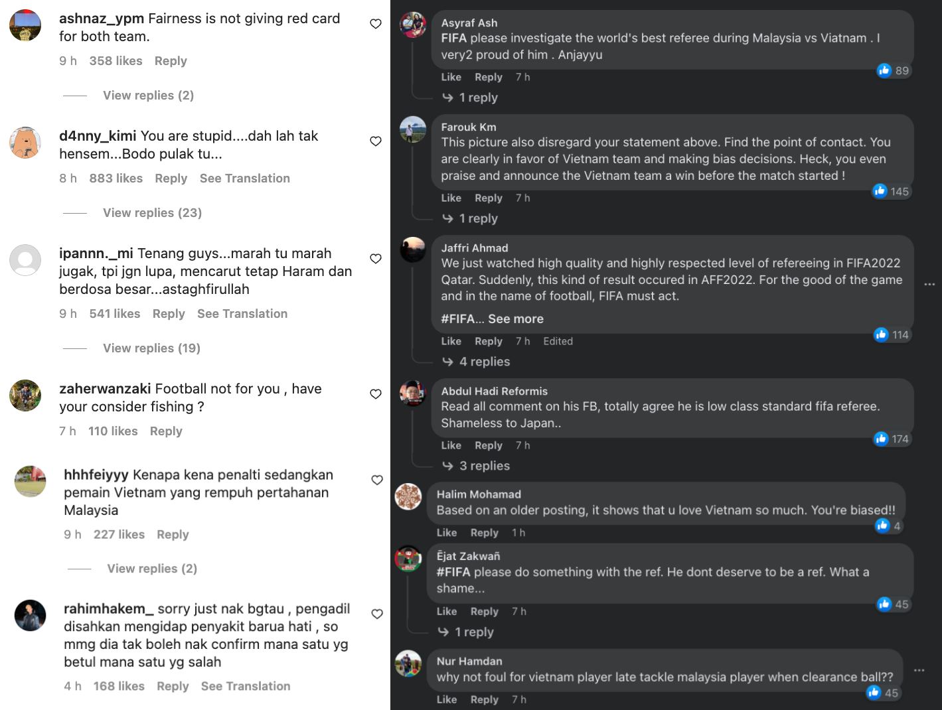This screenshot has height=710, width=942.
Task: Like ashnaz_ypm's comment with the heart icon
Action: (x=376, y=23)
